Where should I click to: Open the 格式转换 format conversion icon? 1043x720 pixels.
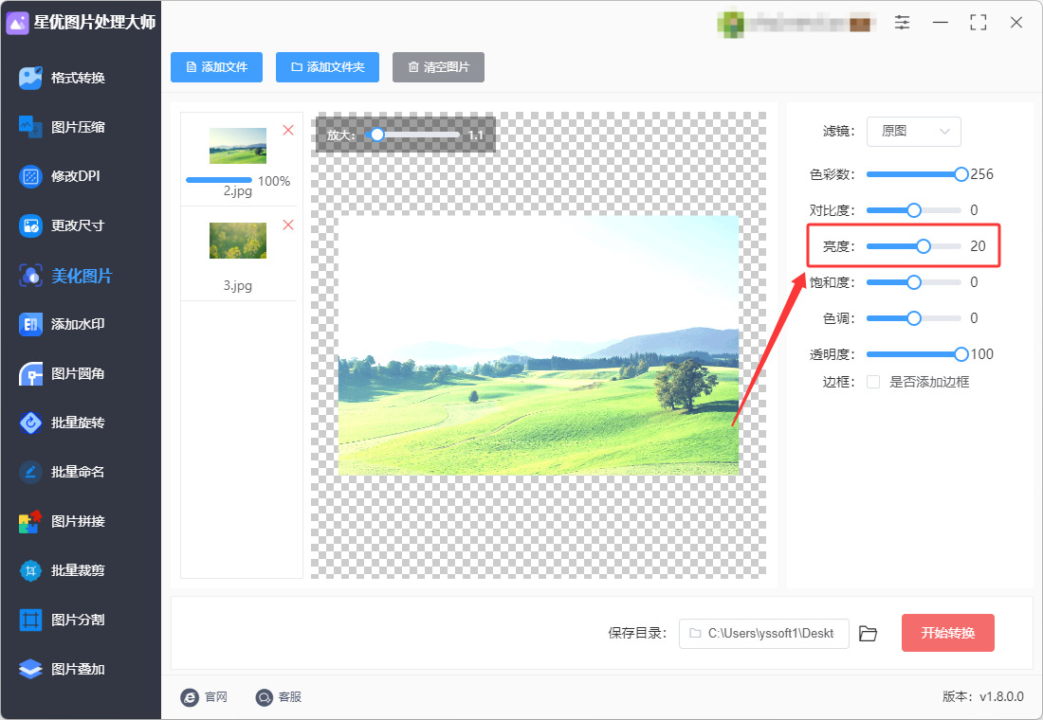click(x=30, y=78)
